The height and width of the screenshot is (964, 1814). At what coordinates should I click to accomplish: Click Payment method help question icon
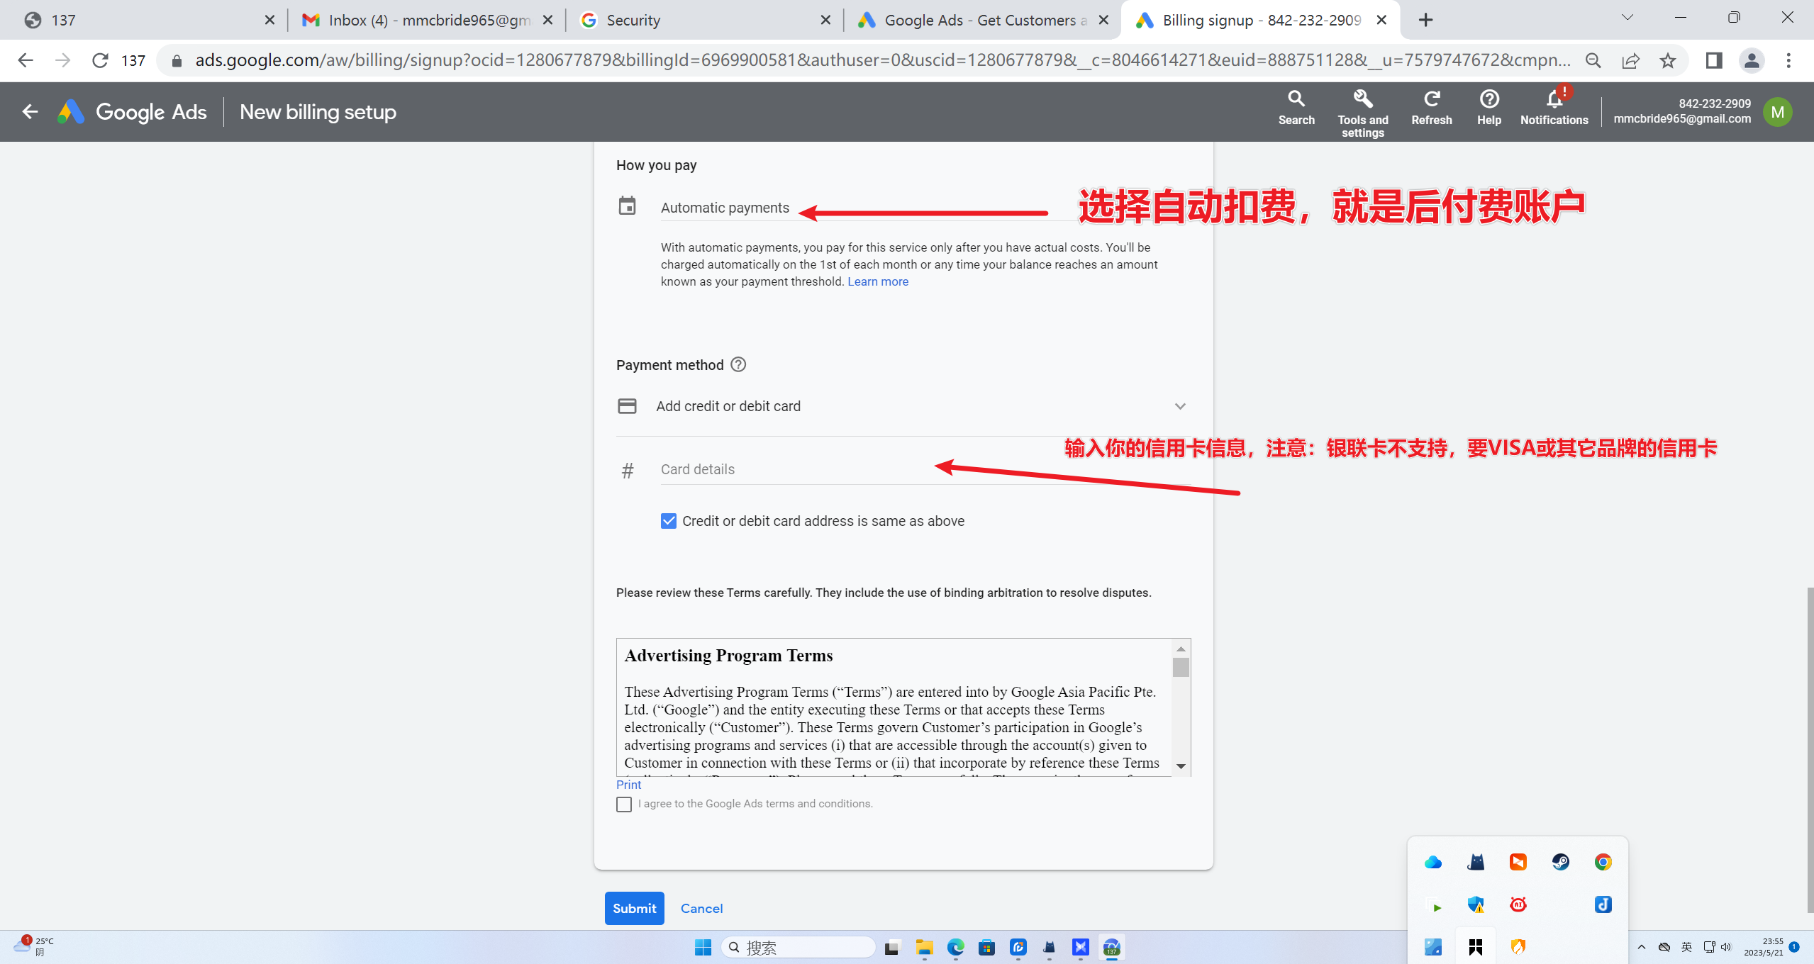[738, 364]
